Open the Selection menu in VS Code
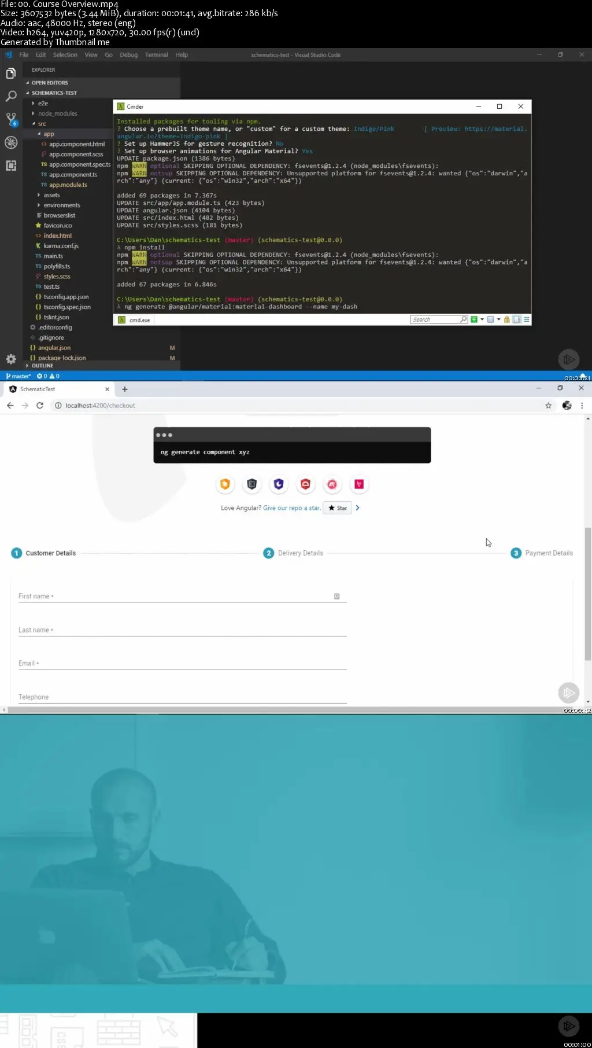592x1048 pixels. 65,55
